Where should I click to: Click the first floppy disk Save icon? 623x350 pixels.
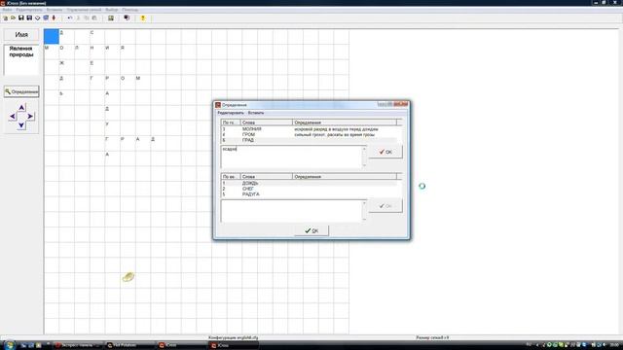[x=21, y=18]
